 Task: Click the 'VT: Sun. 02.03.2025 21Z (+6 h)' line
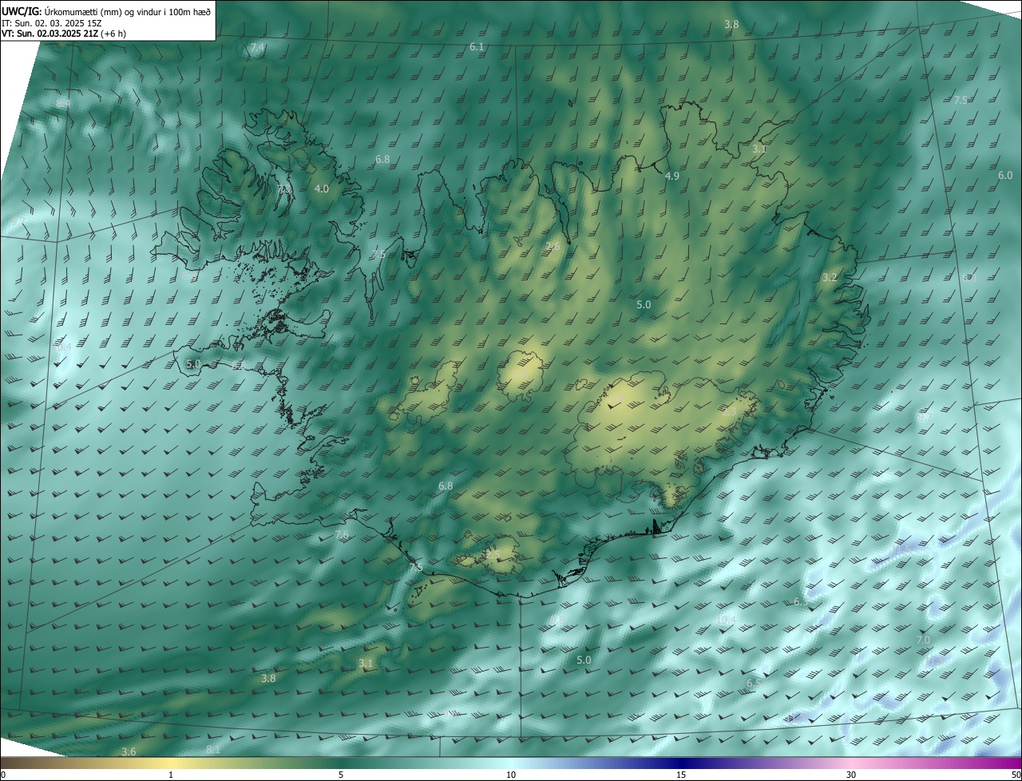coord(64,34)
